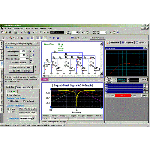
Task: Click the Copy icon in toolbar
Action: [25, 32]
